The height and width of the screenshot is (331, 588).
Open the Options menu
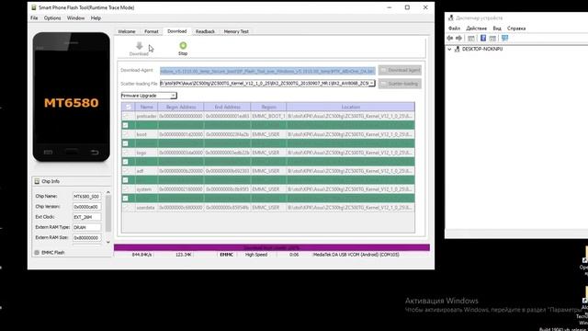pos(52,18)
